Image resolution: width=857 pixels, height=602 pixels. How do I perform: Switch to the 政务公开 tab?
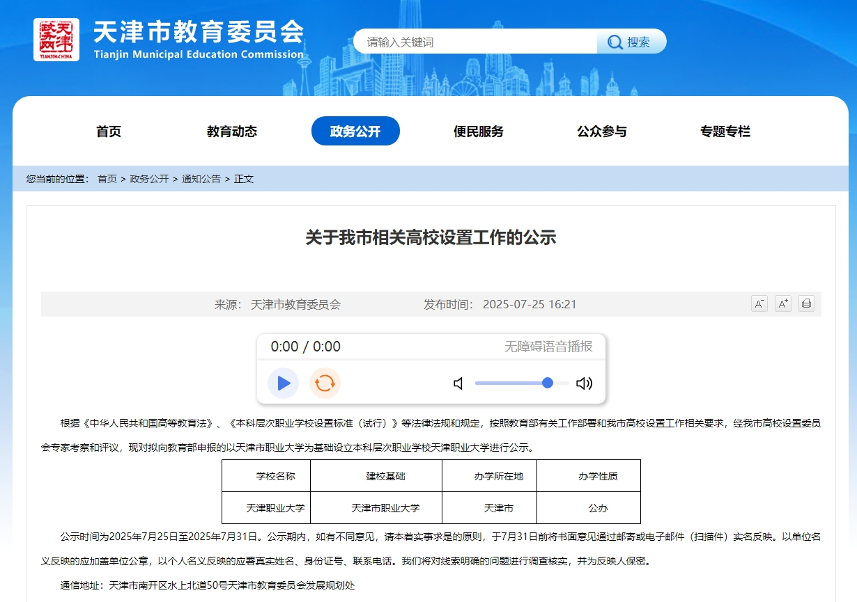pos(355,131)
